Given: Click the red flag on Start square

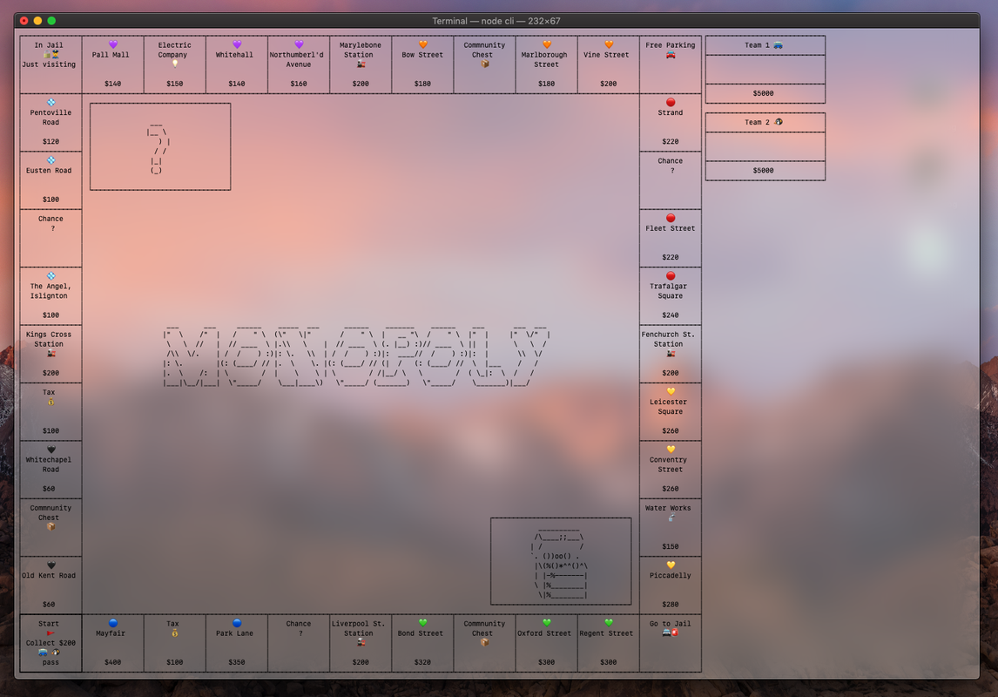Looking at the screenshot, I should tap(51, 633).
